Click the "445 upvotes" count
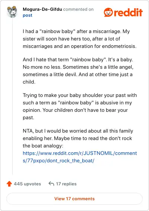Screen dimensions: 149x211 (x=28, y=184)
